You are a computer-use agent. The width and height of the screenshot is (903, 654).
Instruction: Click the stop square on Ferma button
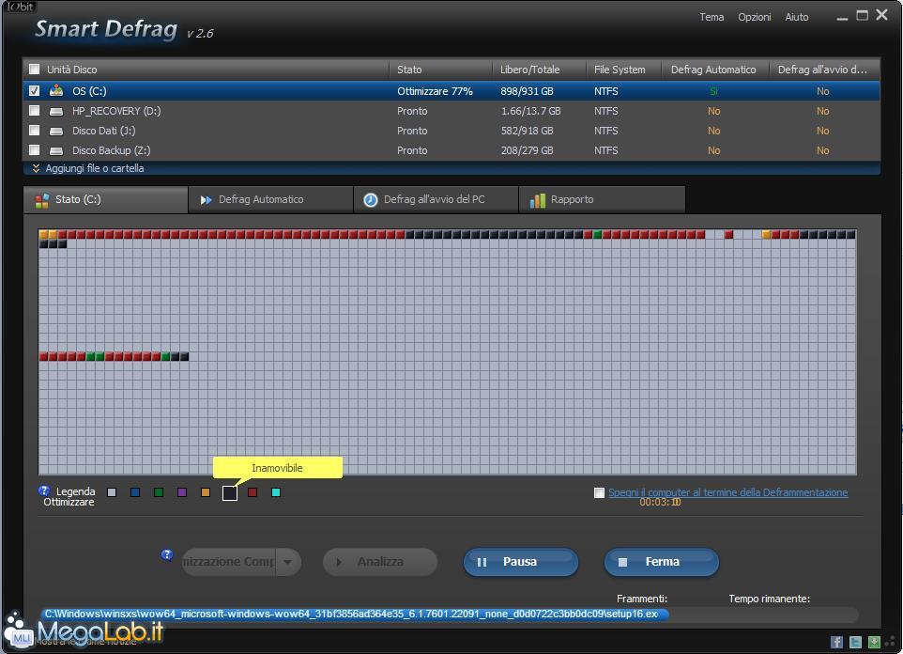pyautogui.click(x=622, y=562)
